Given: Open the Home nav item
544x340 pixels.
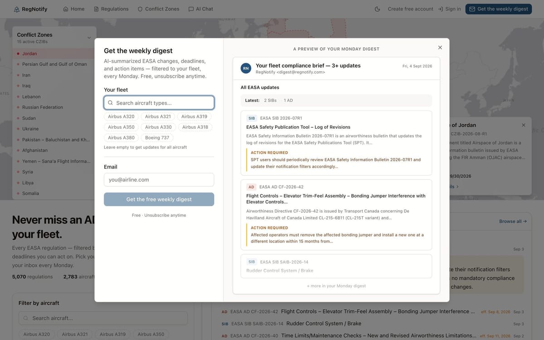Looking at the screenshot, I should pos(74,9).
